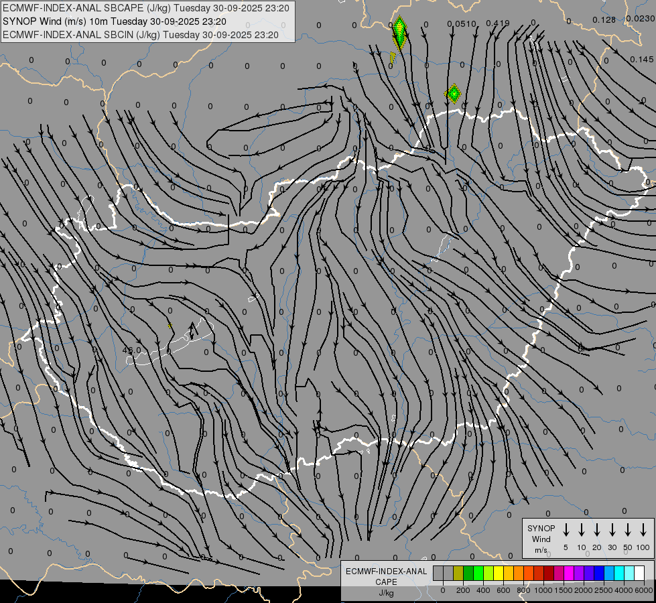Pick the bright magenta swatch before 1500
656x603 pixels.
570,574
